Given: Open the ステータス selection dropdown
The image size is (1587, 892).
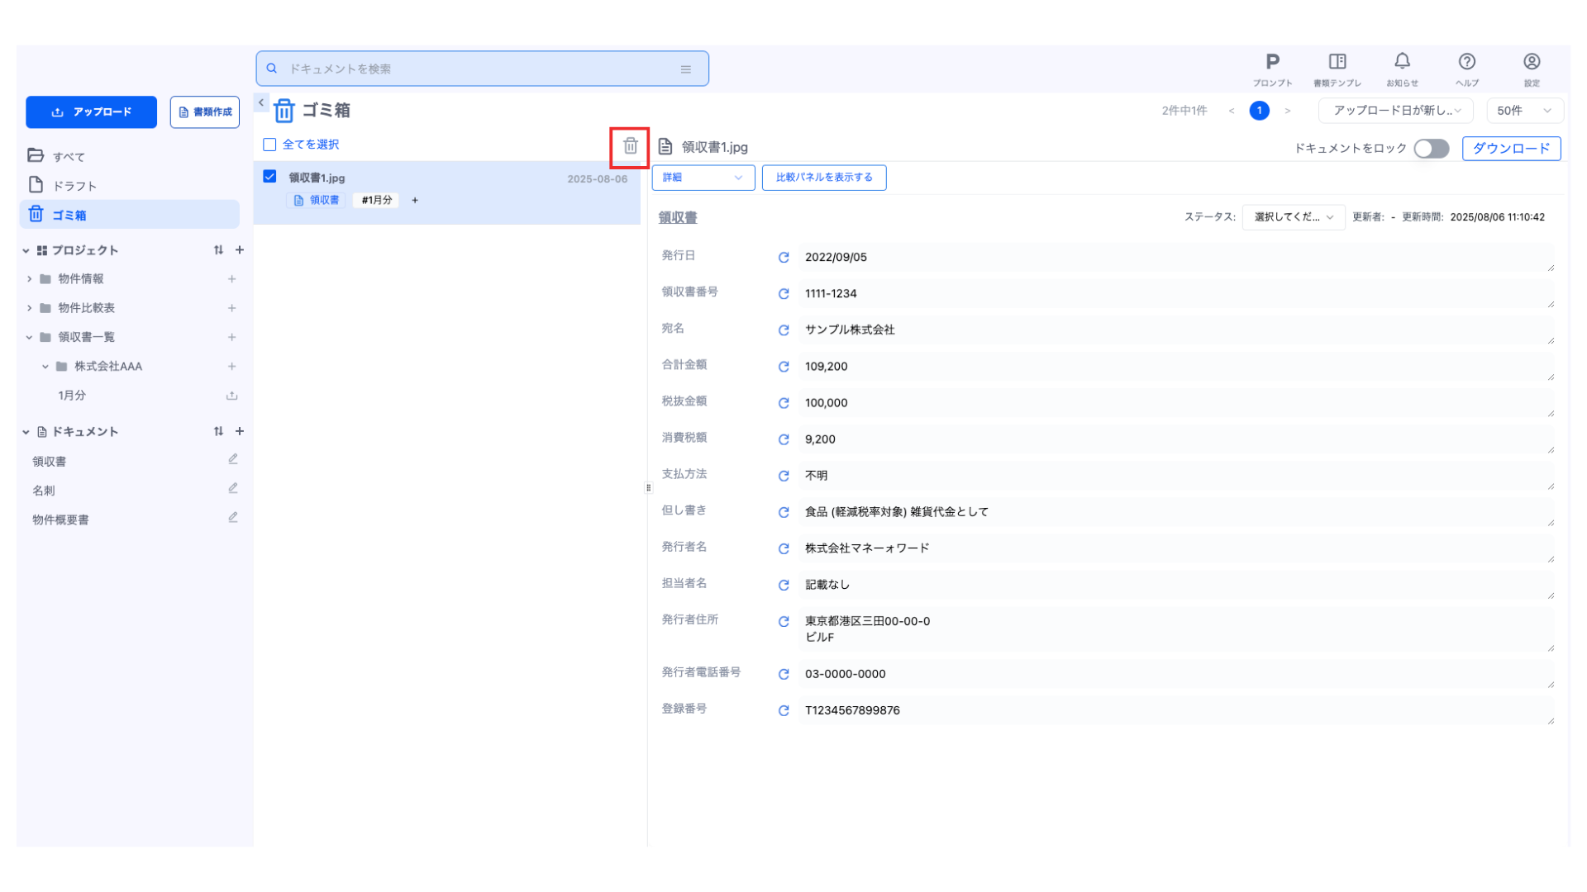Looking at the screenshot, I should (1293, 217).
